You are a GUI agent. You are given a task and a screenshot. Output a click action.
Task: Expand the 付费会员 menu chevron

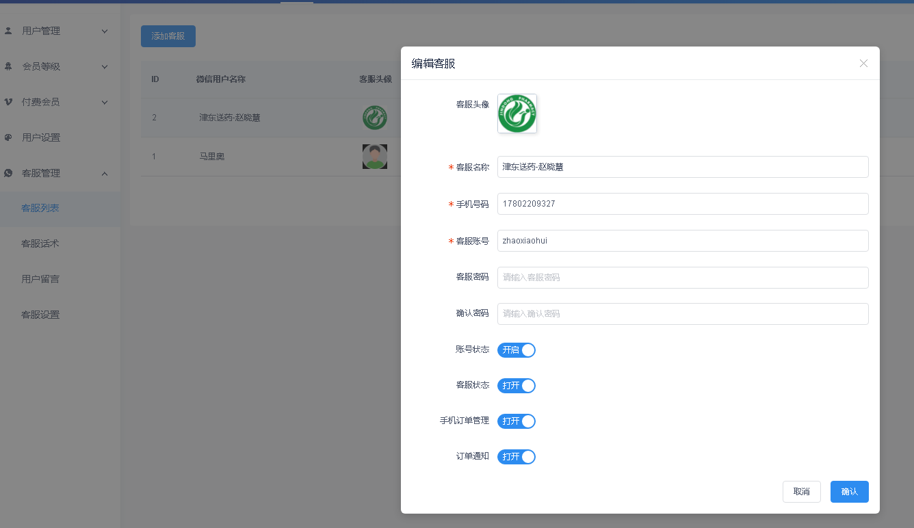point(105,102)
